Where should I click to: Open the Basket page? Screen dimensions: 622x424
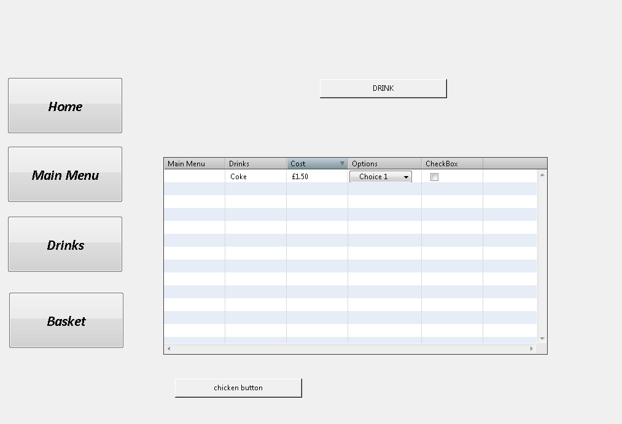pos(66,320)
